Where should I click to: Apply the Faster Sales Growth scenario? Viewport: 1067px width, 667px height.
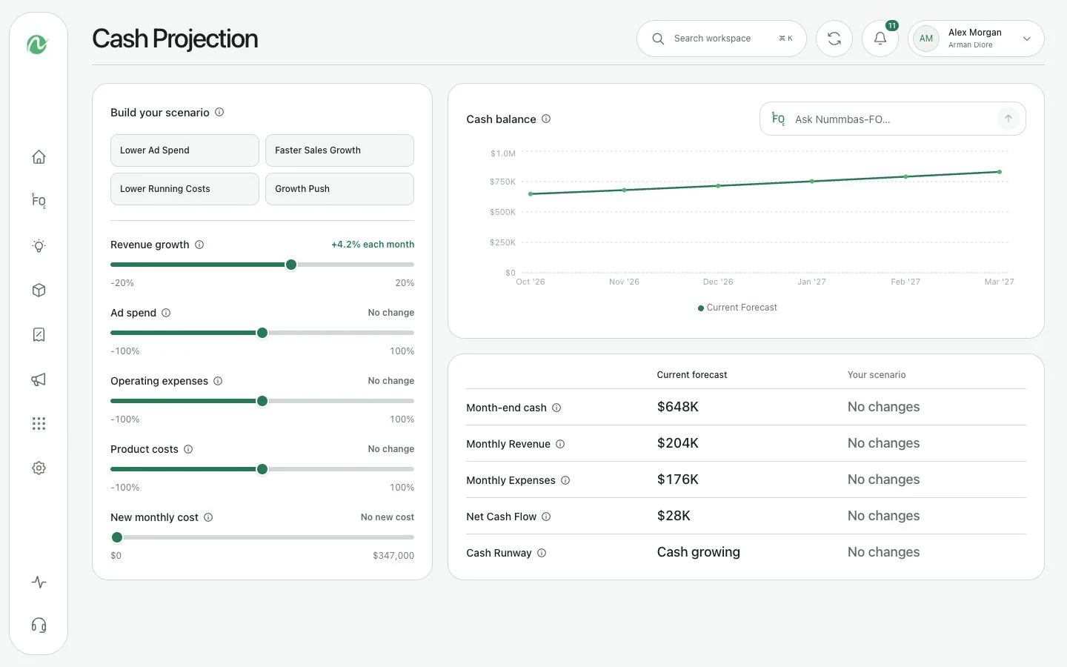point(339,150)
